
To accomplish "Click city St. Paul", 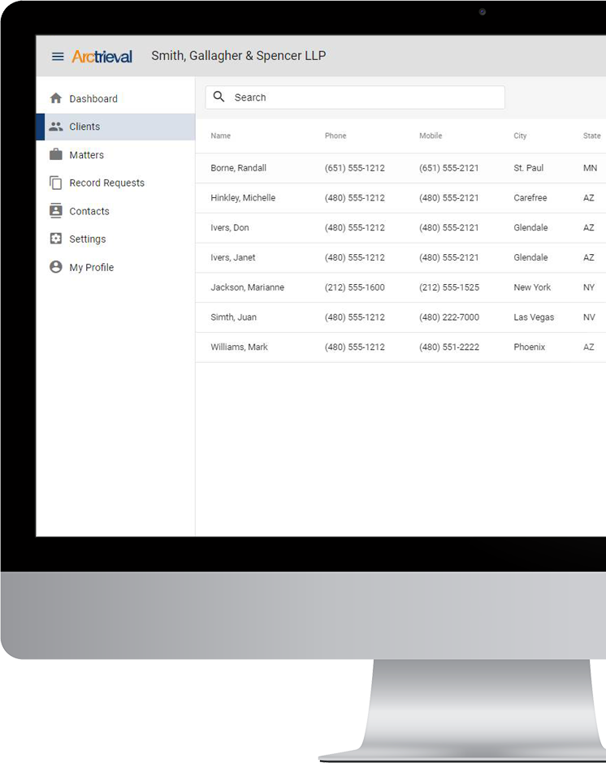I will [x=529, y=168].
